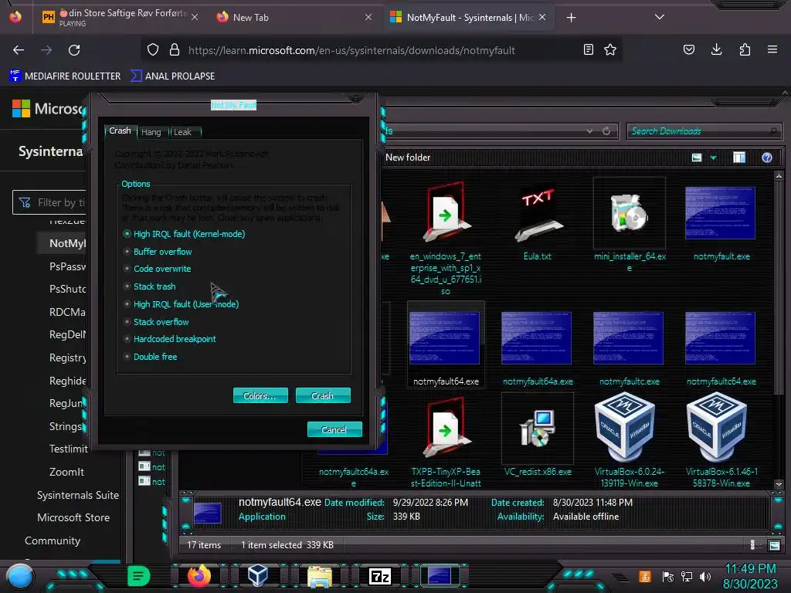
Task: Click New folder in Explorer toolbar
Action: [x=408, y=158]
